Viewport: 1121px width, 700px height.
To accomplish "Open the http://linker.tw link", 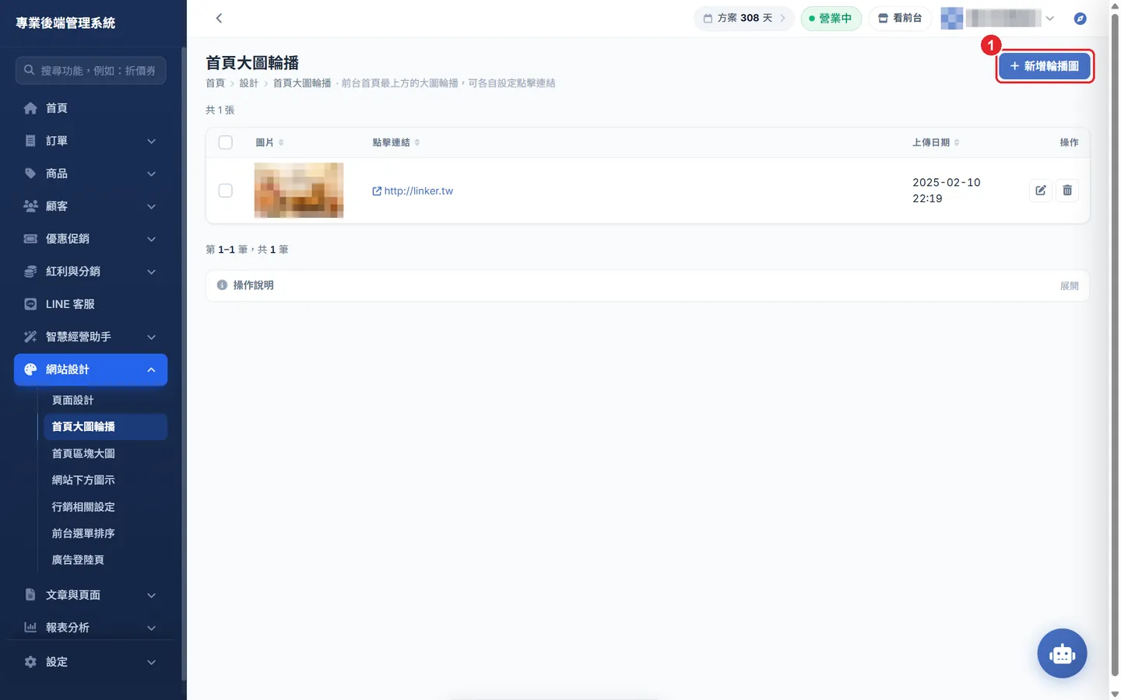I will tap(413, 191).
